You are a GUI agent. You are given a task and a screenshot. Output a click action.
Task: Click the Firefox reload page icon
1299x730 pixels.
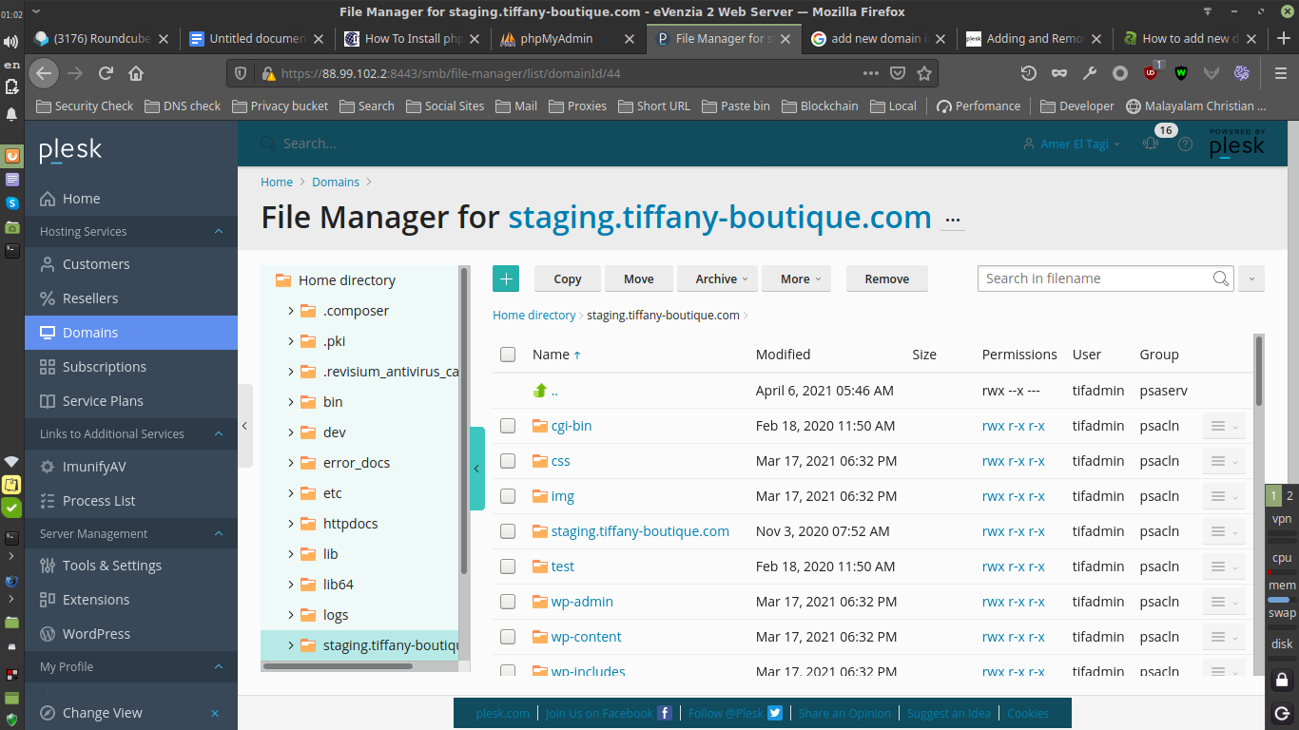(107, 73)
